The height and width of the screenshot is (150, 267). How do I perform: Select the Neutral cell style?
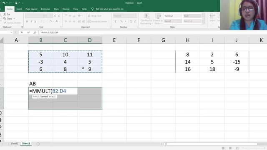(x=192, y=21)
